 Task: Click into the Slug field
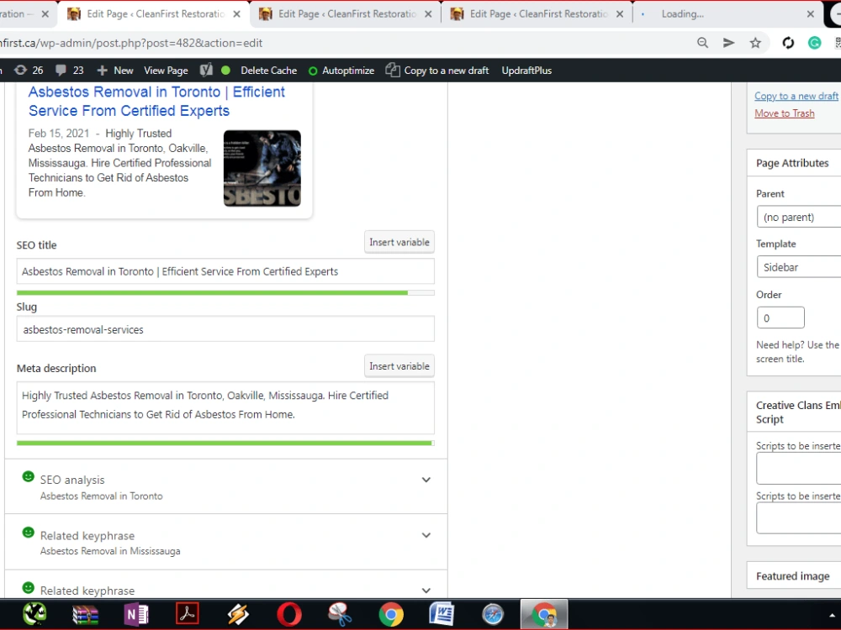pyautogui.click(x=225, y=329)
